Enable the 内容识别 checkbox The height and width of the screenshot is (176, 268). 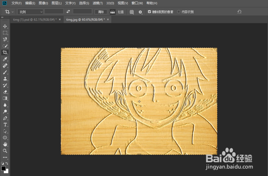pyautogui.click(x=178, y=12)
